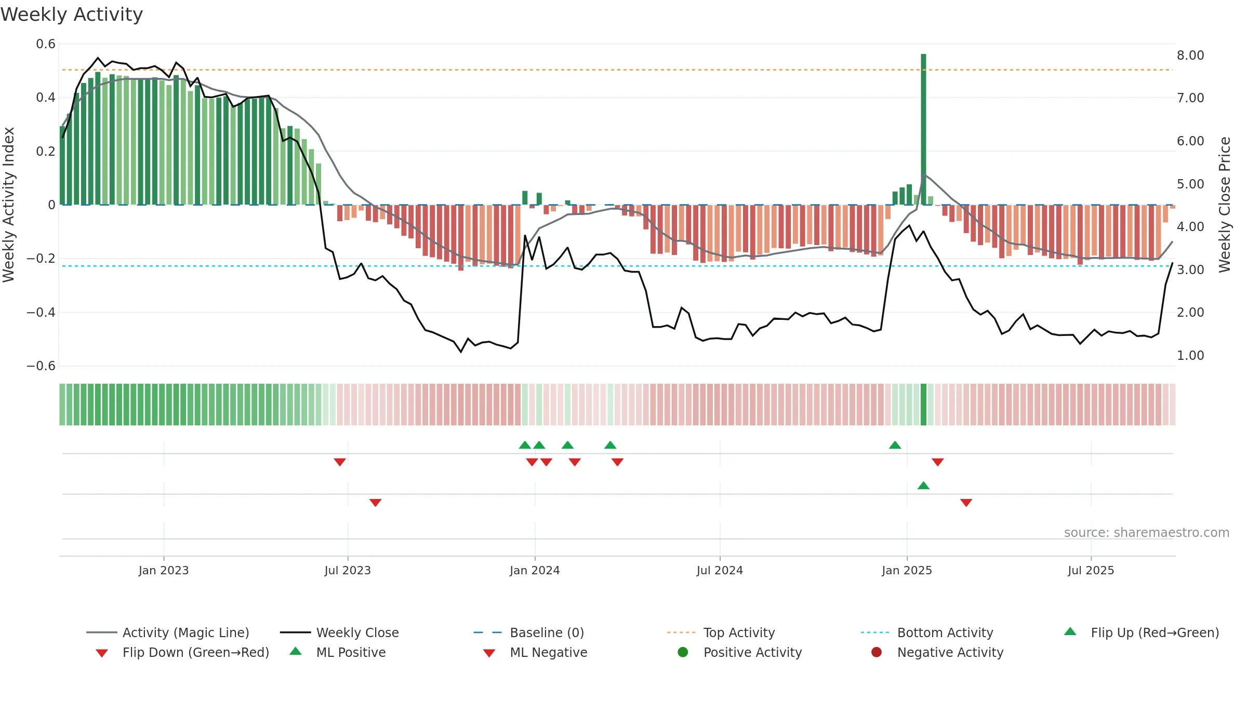Image resolution: width=1247 pixels, height=701 pixels.
Task: Toggle Baseline (0) legend entry
Action: pyautogui.click(x=529, y=632)
